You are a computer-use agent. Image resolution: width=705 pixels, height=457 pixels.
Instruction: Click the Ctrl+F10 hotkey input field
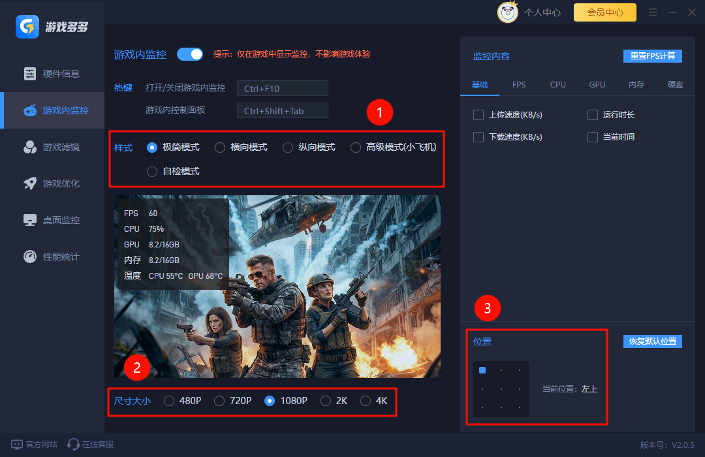(x=282, y=88)
